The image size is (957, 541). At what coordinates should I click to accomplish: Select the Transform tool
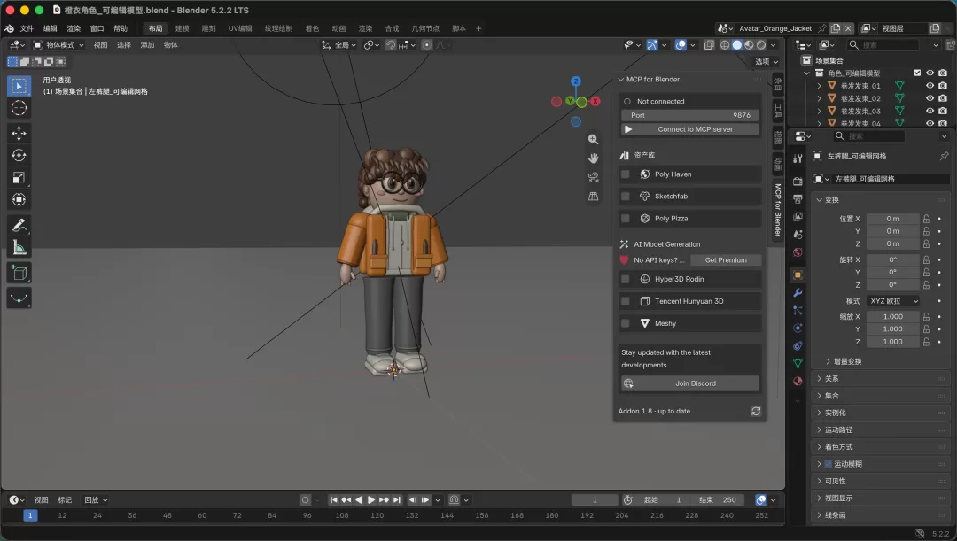point(19,199)
